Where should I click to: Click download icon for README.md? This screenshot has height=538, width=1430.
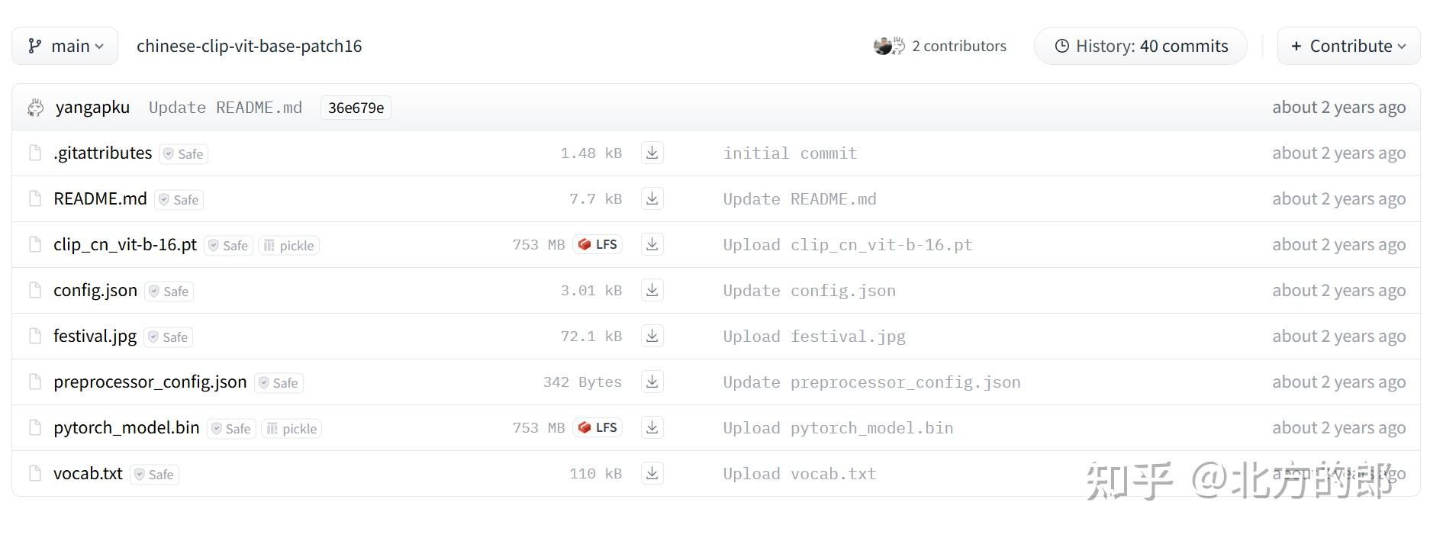click(652, 198)
